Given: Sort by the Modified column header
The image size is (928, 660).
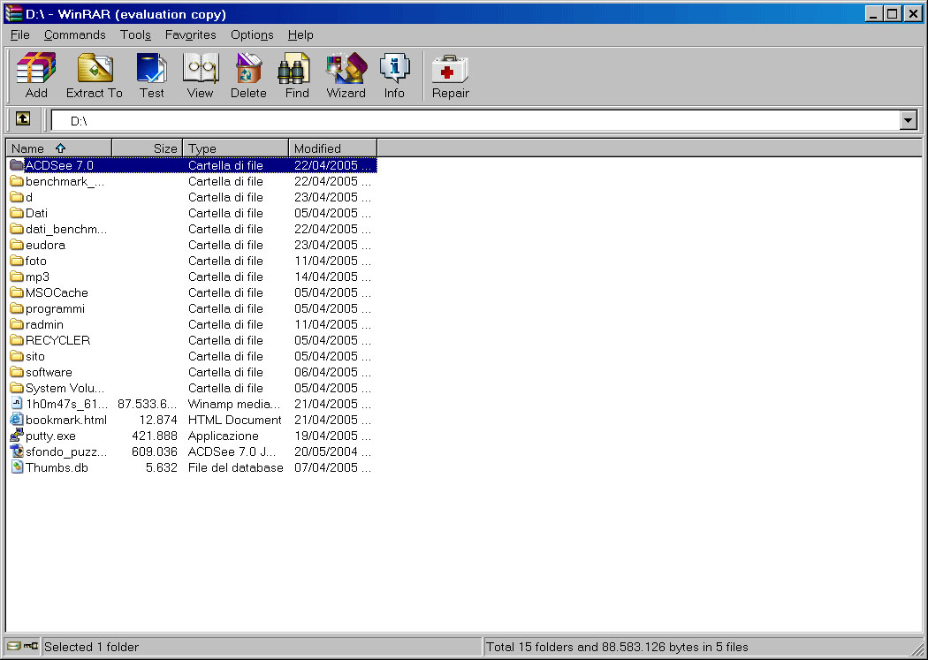Looking at the screenshot, I should coord(332,148).
